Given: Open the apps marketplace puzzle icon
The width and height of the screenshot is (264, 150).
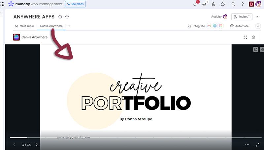Looking at the screenshot, I should pos(223,4).
